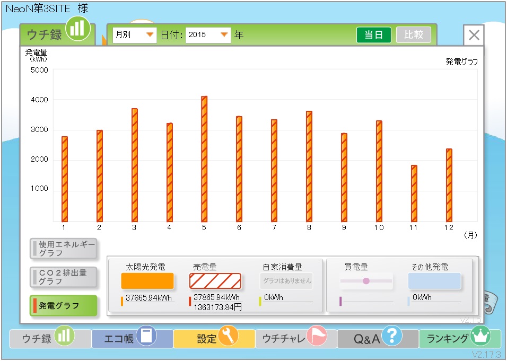Open the エコ帳 section
Image resolution: width=507 pixels, height=361 pixels.
(x=132, y=338)
